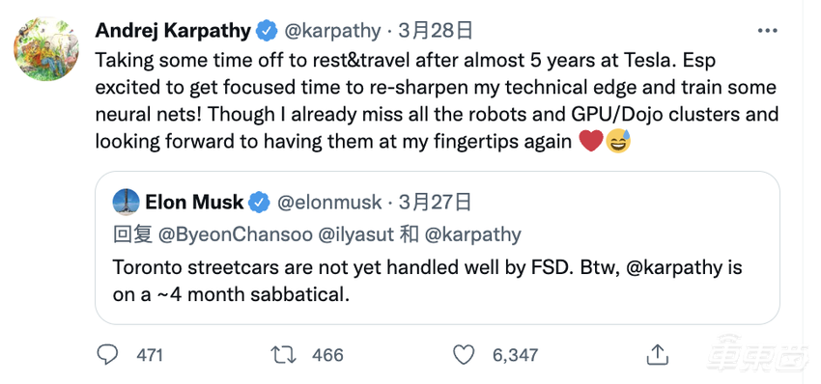View the 6,347 likes count

tap(515, 356)
